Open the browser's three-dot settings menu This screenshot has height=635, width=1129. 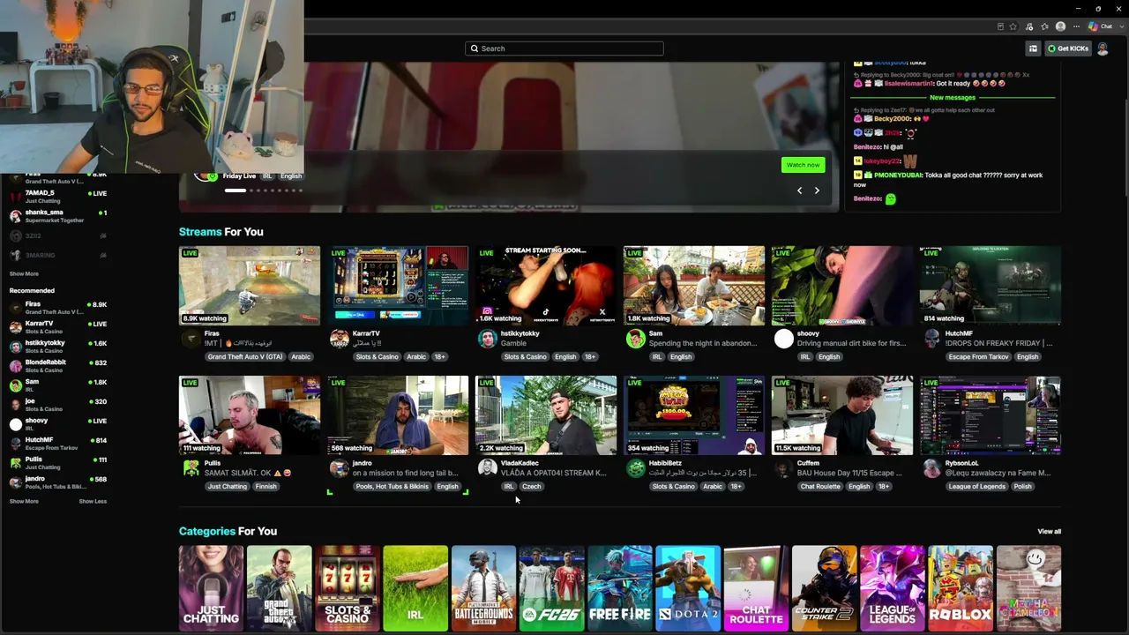click(x=1076, y=26)
